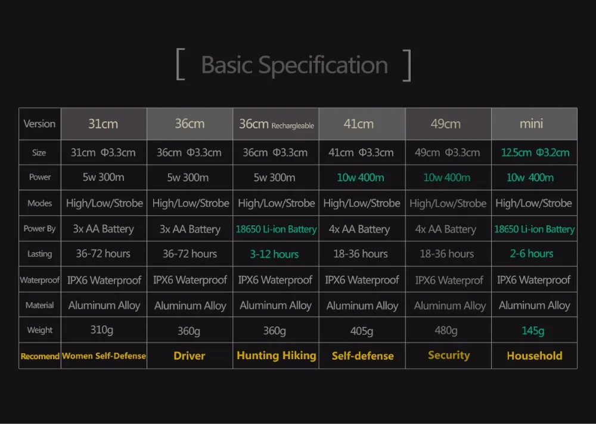Click the Driver recommendation cell
596x424 pixels.
(x=190, y=356)
